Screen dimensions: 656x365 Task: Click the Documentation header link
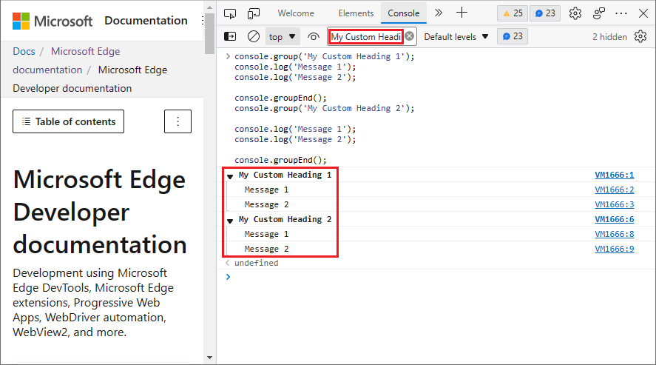(146, 21)
